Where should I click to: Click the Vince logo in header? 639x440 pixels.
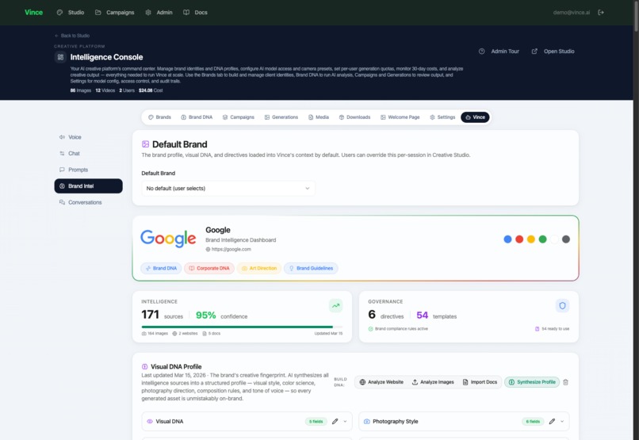pos(33,12)
